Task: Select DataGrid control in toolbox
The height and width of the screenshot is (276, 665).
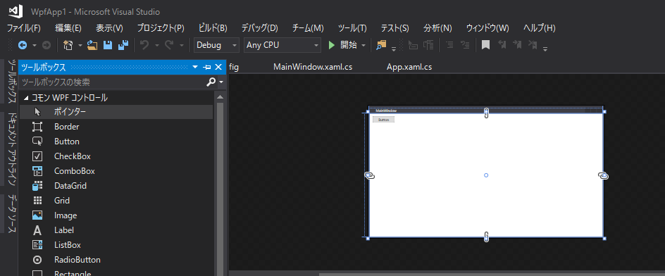Action: pos(116,186)
